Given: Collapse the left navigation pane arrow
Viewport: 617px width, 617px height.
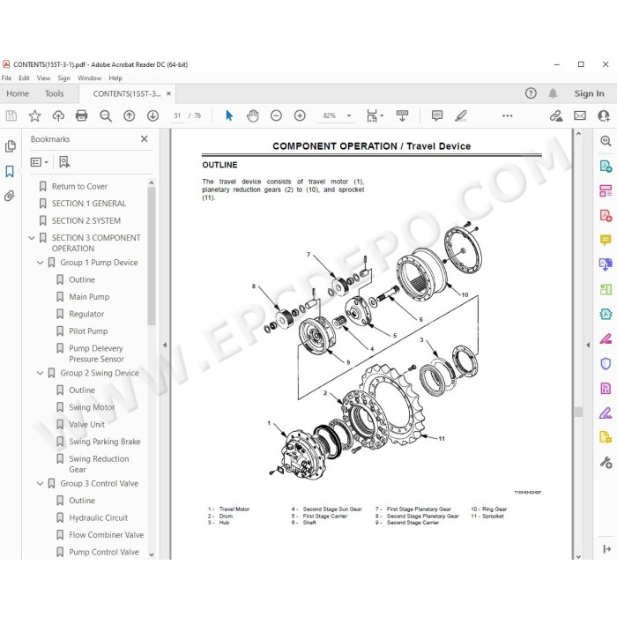Looking at the screenshot, I should [165, 346].
